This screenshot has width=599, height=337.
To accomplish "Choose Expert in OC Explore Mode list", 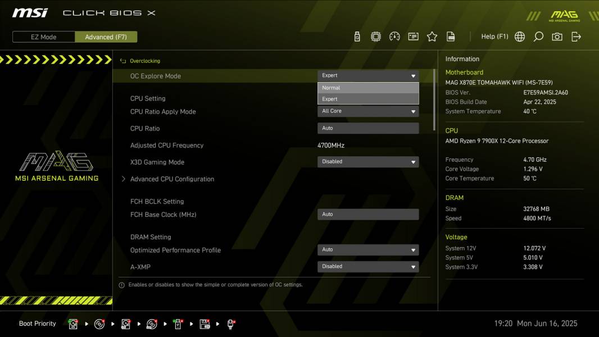I will click(368, 99).
